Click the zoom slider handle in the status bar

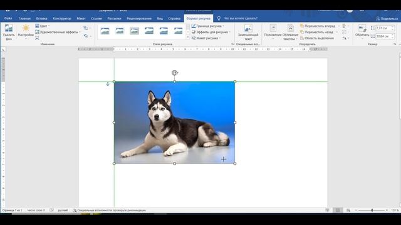click(x=372, y=210)
